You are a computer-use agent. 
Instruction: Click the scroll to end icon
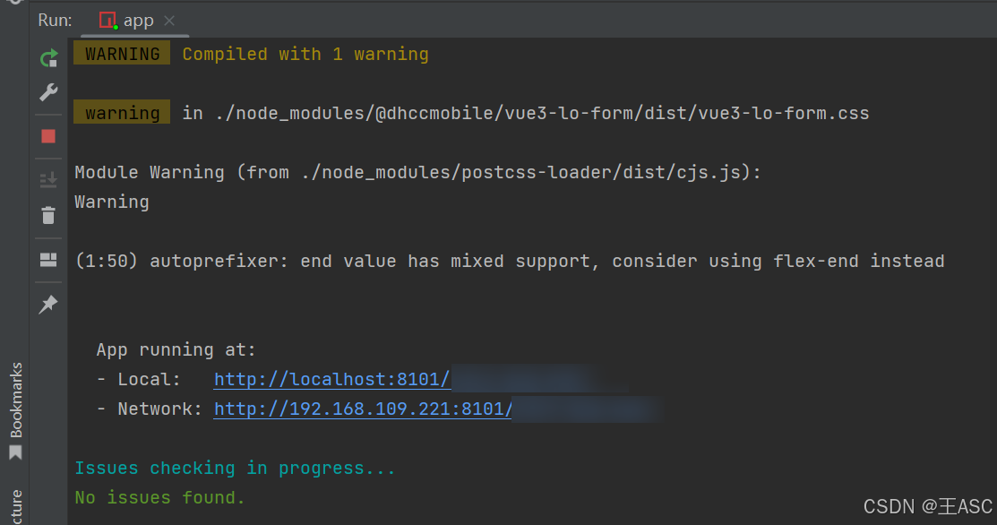click(x=48, y=180)
